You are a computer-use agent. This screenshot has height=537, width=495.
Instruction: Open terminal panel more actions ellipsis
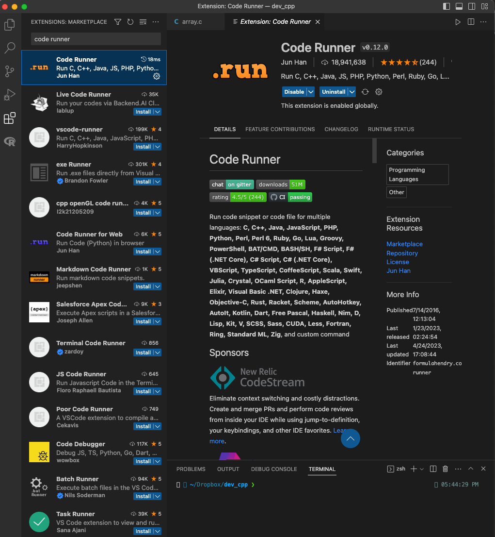[458, 469]
